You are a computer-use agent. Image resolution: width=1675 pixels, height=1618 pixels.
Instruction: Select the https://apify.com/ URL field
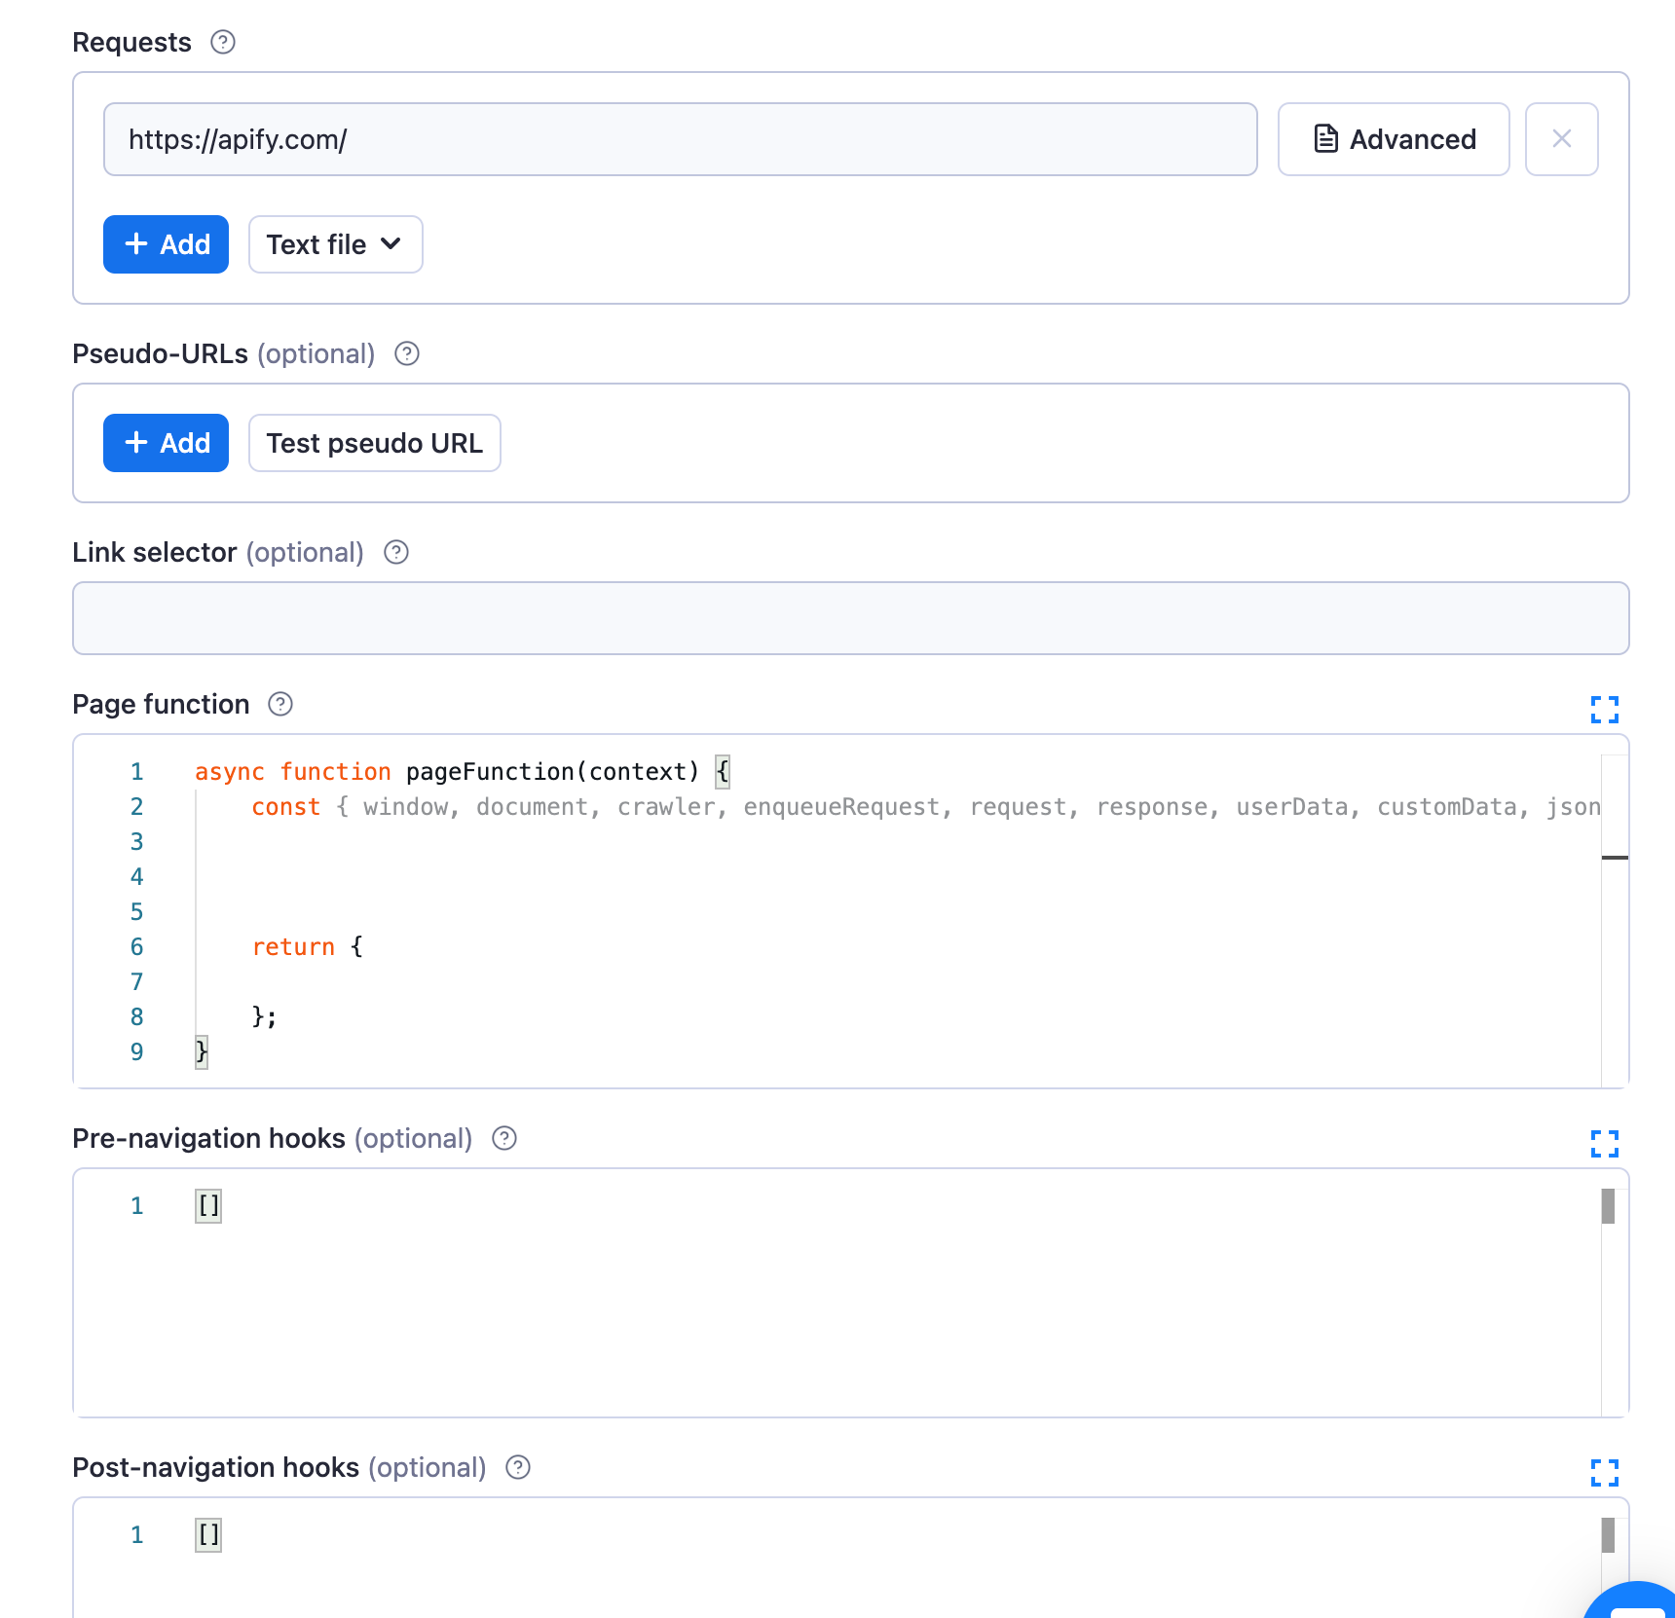(680, 139)
